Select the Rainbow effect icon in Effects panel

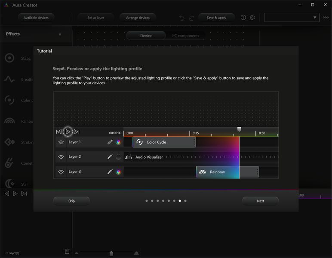tap(9, 121)
